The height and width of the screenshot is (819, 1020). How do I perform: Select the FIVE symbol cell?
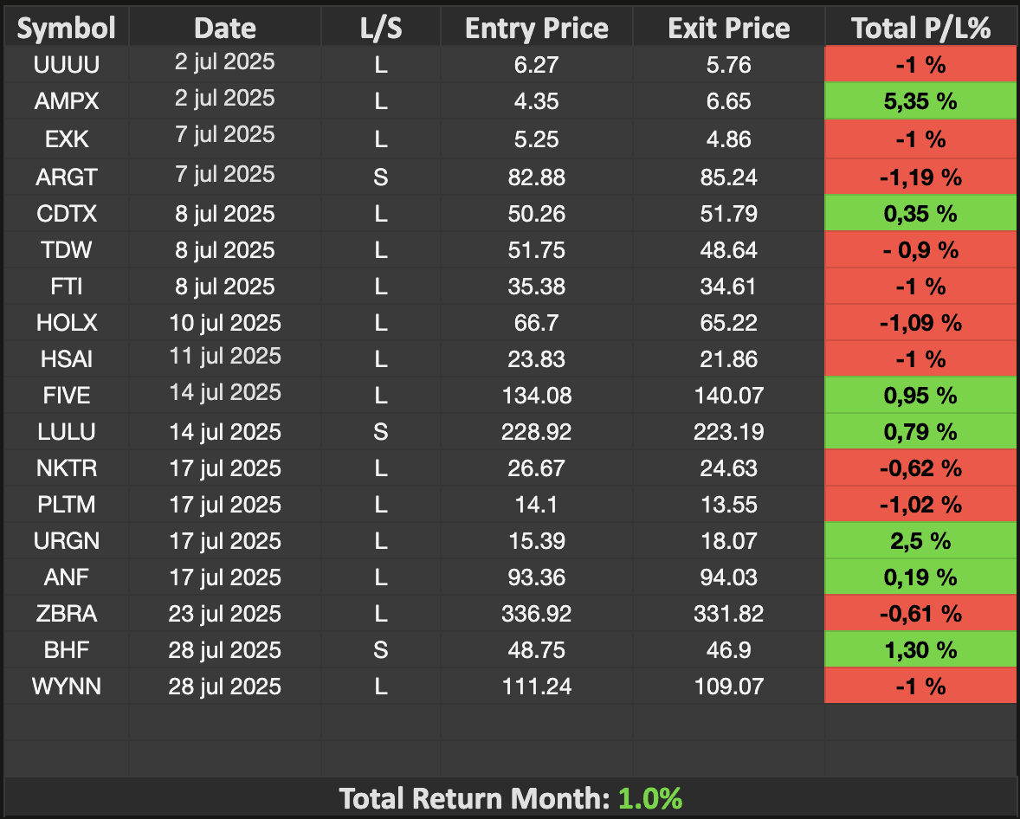click(67, 396)
